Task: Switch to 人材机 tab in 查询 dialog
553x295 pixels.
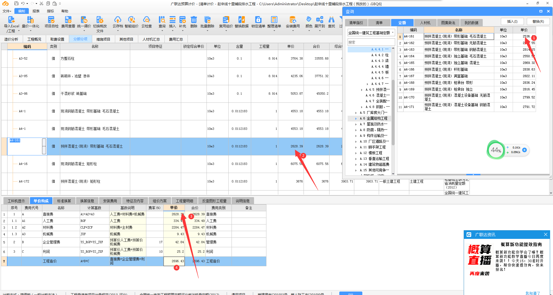Action: pyautogui.click(x=425, y=23)
